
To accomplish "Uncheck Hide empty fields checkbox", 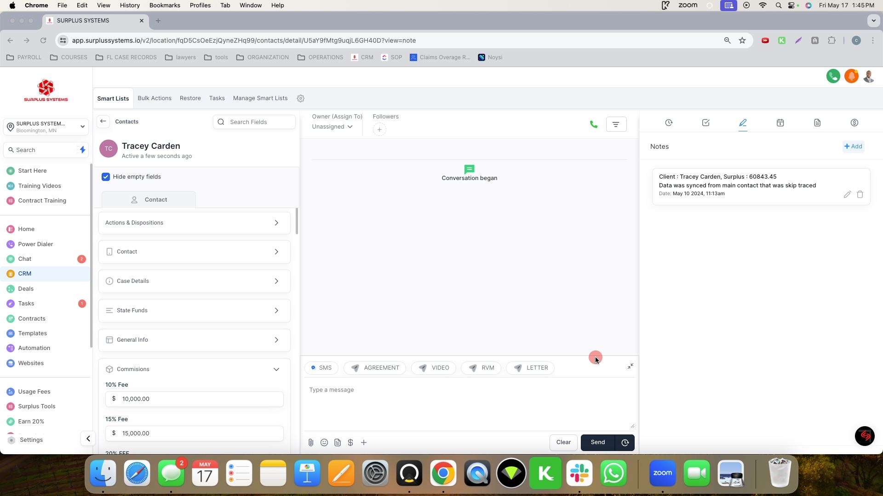I will coord(106,177).
